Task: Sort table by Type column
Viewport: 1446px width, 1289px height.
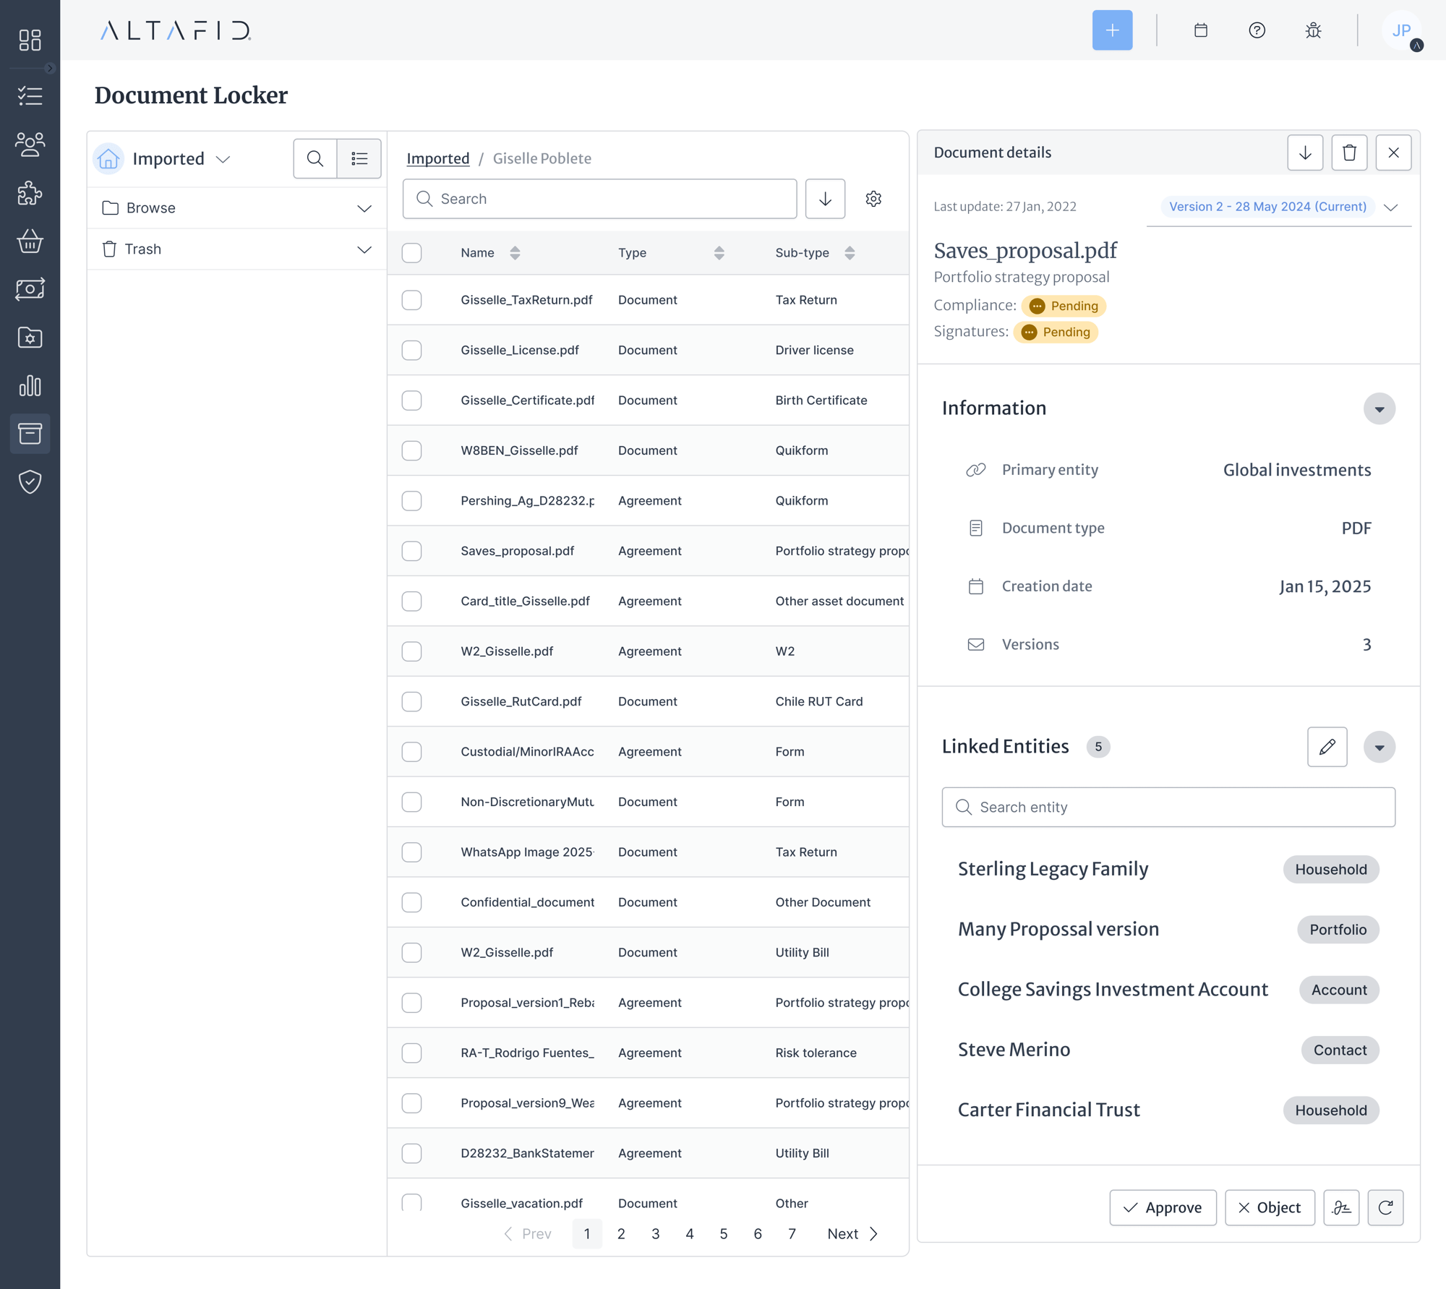Action: (719, 253)
